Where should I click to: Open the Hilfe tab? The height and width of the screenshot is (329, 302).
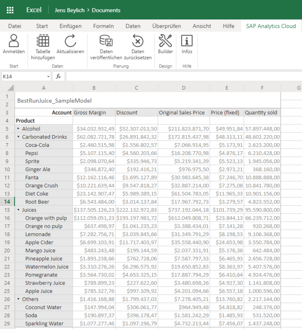pyautogui.click(x=228, y=26)
